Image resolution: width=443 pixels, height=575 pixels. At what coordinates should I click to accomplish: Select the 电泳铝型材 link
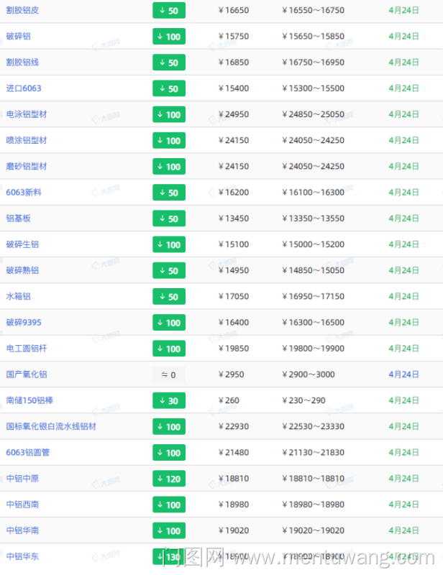tap(27, 114)
